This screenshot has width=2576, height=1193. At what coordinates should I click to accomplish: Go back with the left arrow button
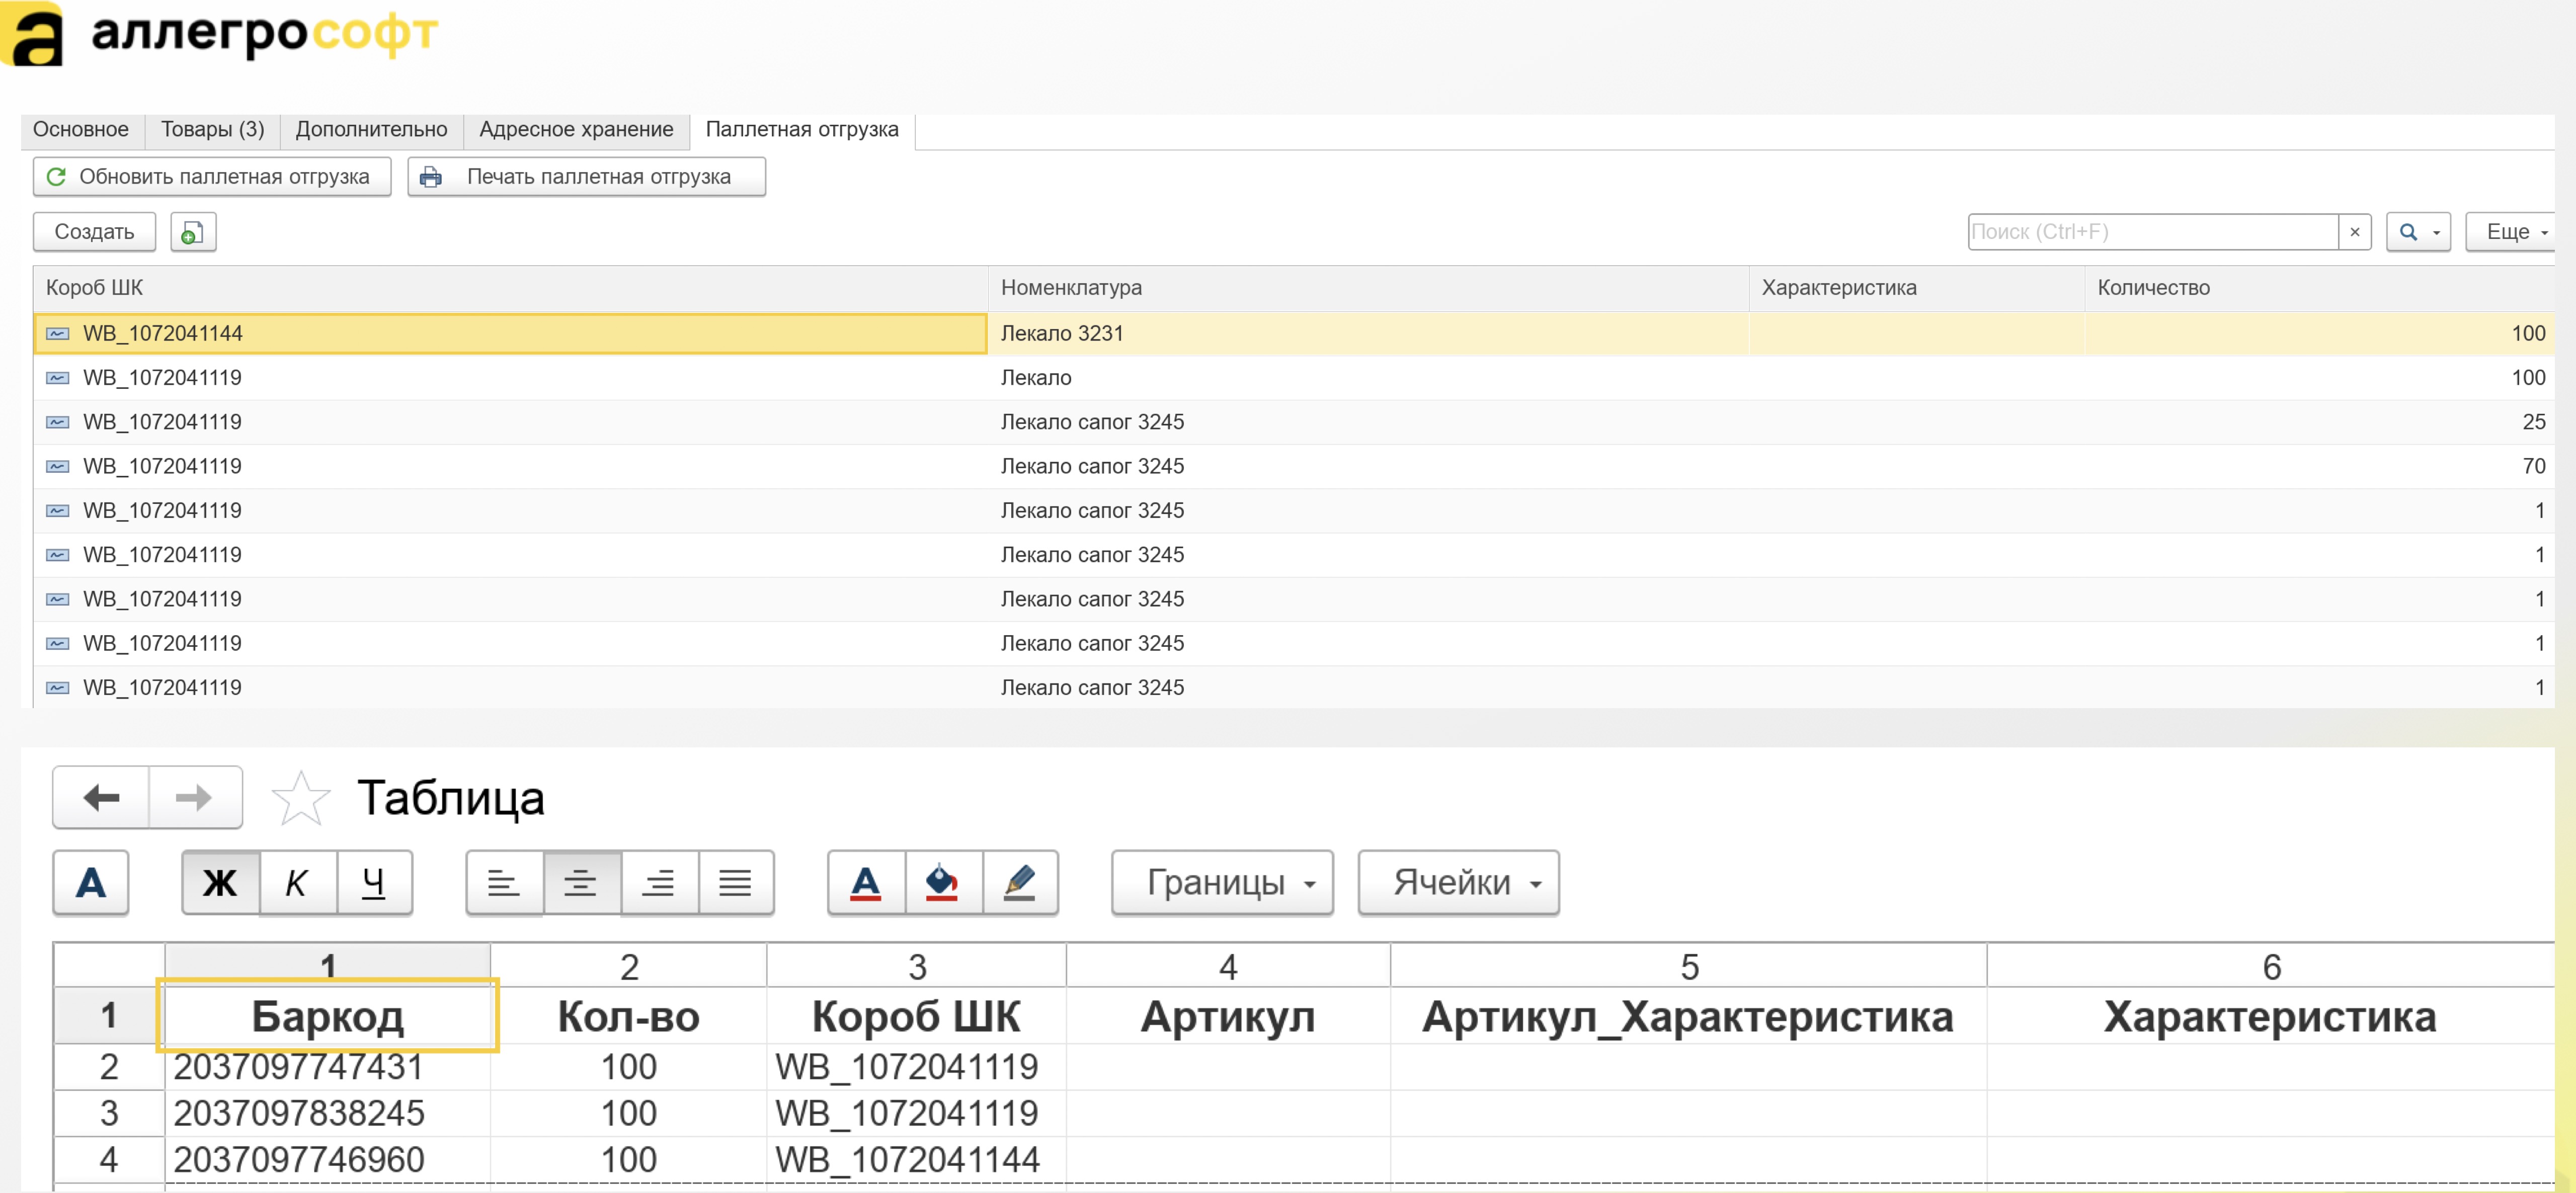click(x=101, y=798)
